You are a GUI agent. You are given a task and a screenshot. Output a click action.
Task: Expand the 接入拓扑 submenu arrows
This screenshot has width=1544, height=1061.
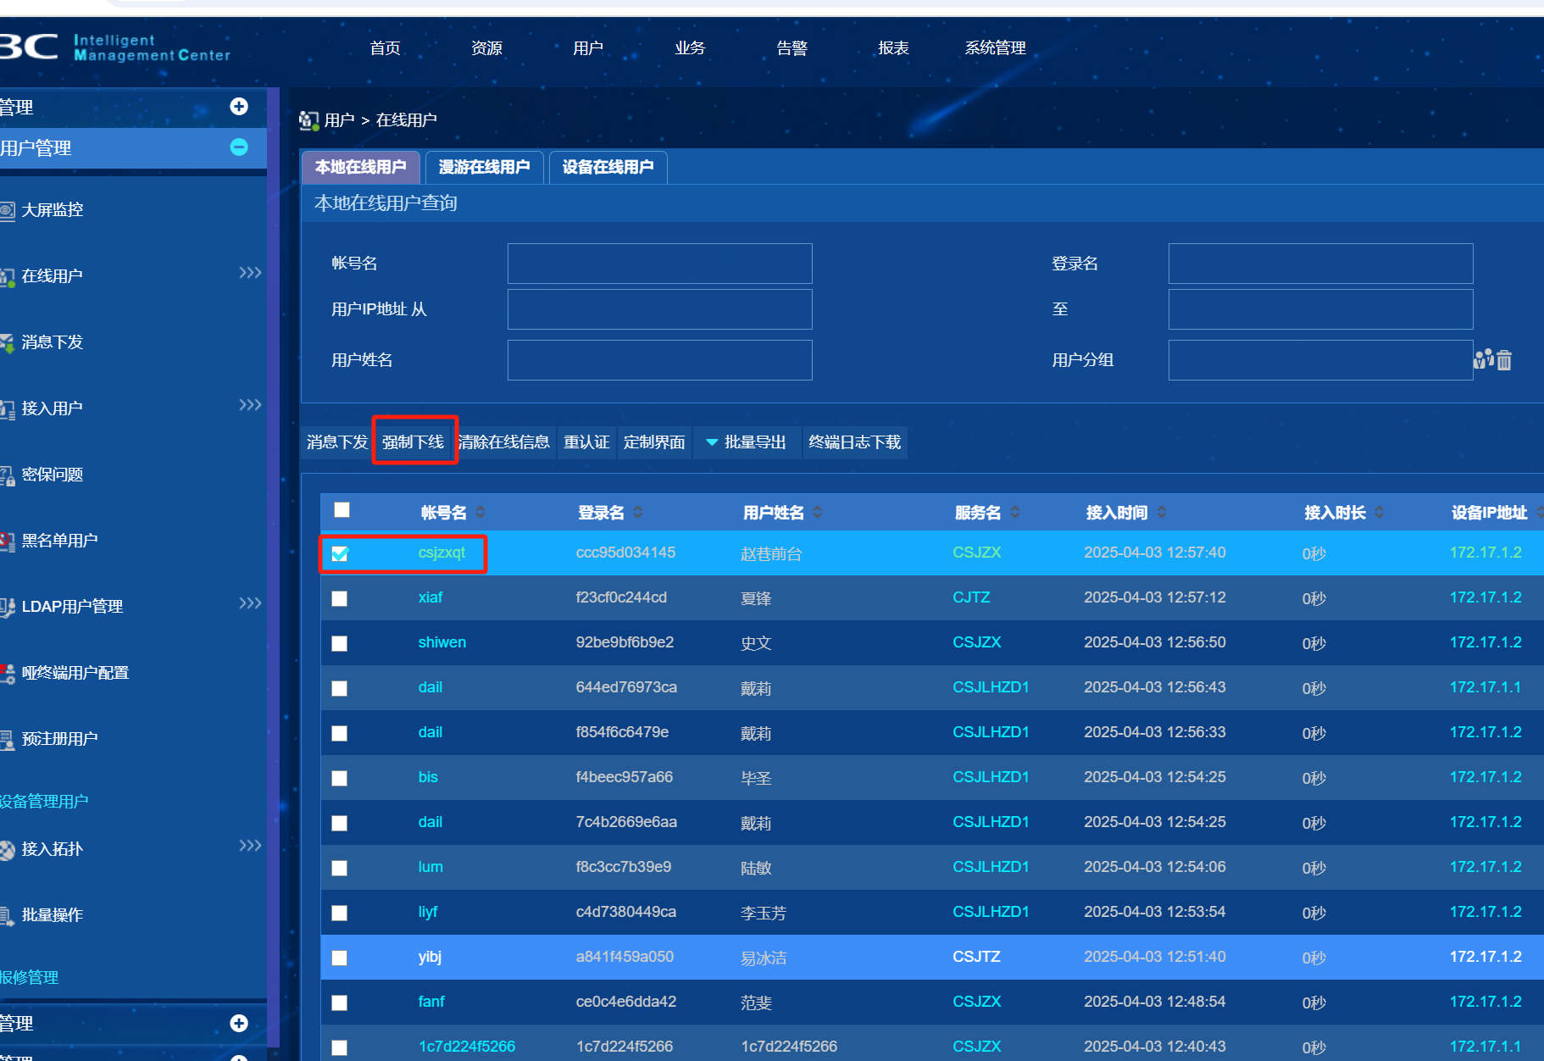pos(250,846)
